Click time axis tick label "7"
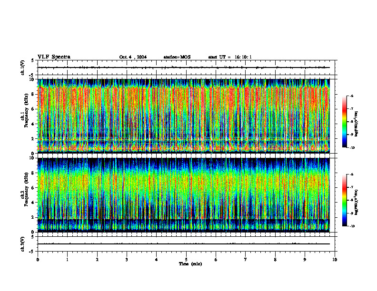 [246, 260]
